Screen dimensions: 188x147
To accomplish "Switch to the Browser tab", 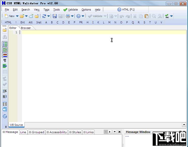I will pos(26,28).
